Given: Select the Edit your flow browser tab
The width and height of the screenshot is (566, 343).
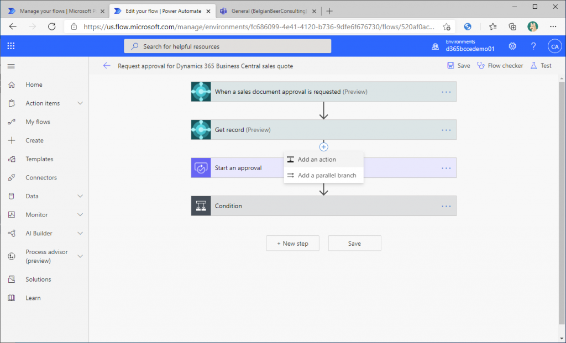Looking at the screenshot, I should pos(163,11).
